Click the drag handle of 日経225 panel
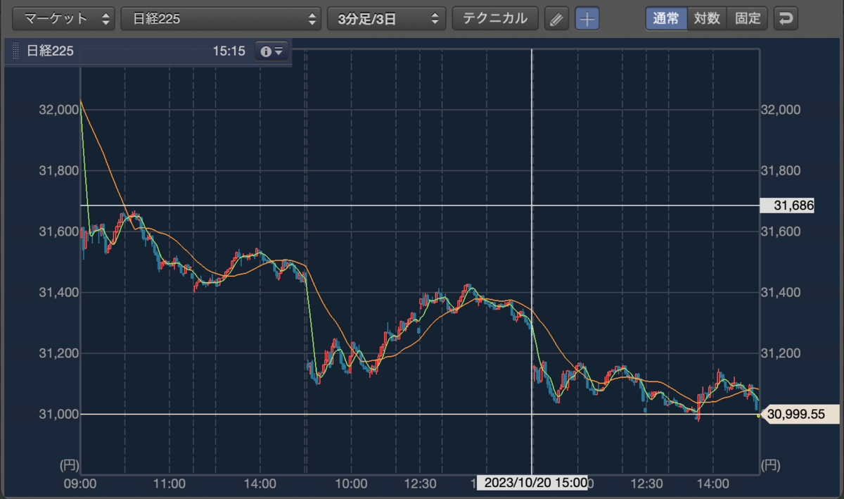This screenshot has width=844, height=499. [x=16, y=51]
